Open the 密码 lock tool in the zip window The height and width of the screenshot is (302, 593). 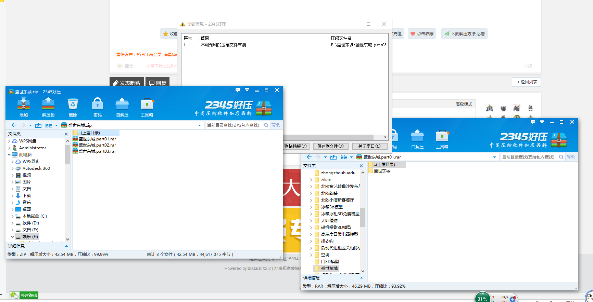98,104
